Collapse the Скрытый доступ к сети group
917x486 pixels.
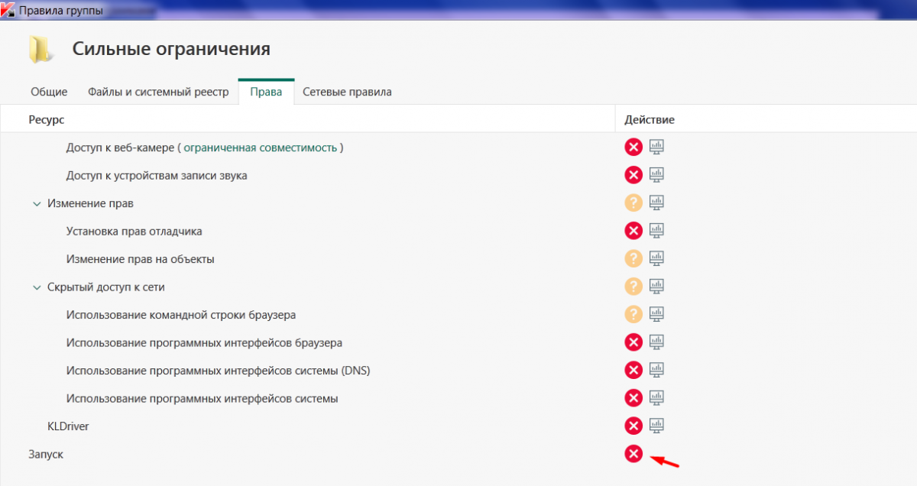(36, 287)
